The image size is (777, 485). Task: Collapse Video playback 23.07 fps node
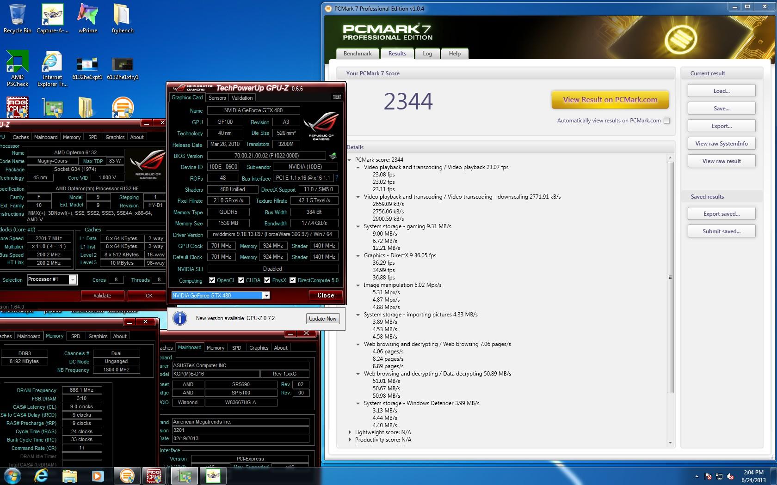tap(358, 167)
